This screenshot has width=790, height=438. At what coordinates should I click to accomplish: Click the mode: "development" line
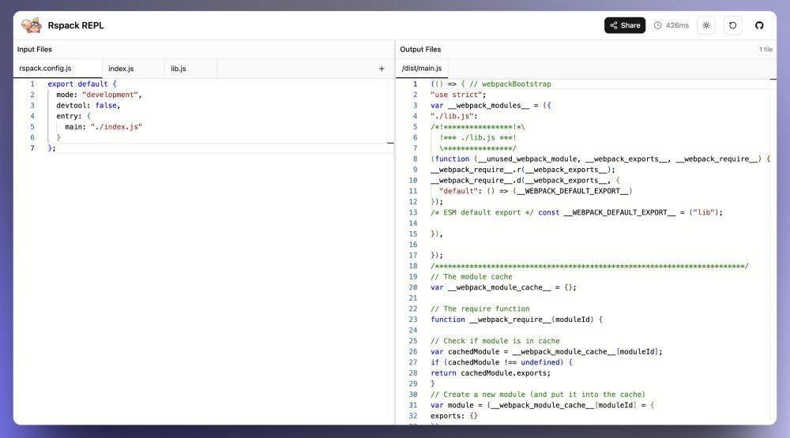point(99,95)
